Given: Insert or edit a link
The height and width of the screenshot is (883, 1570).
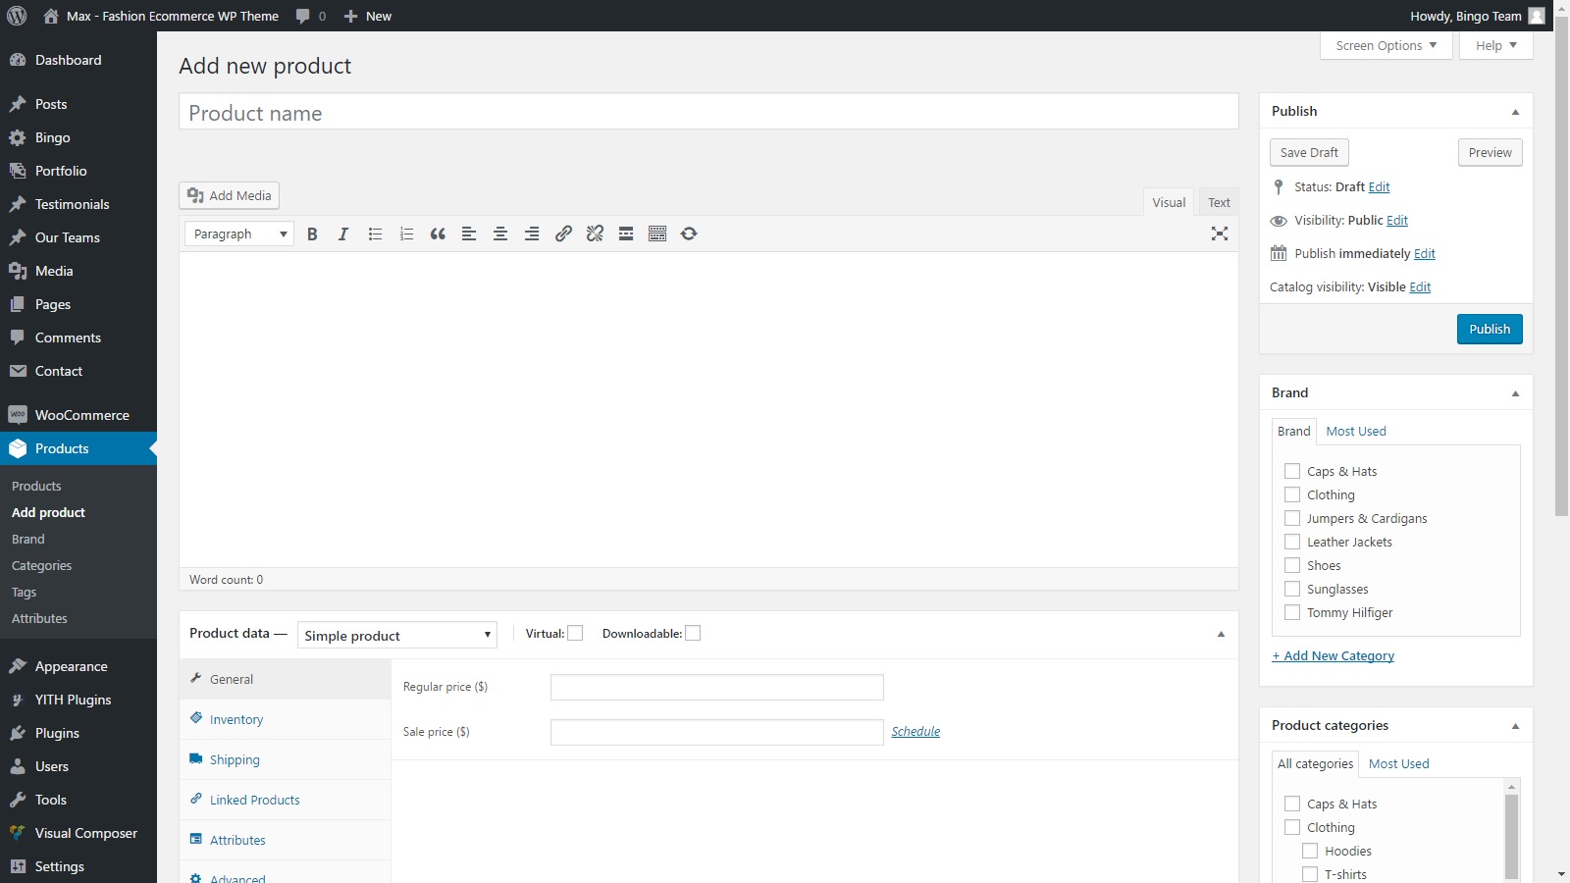Looking at the screenshot, I should 563,234.
